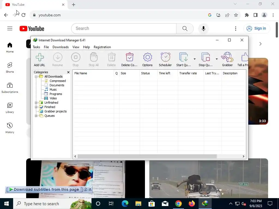Open History in YouTube sidebar
The image size is (279, 209).
click(10, 128)
